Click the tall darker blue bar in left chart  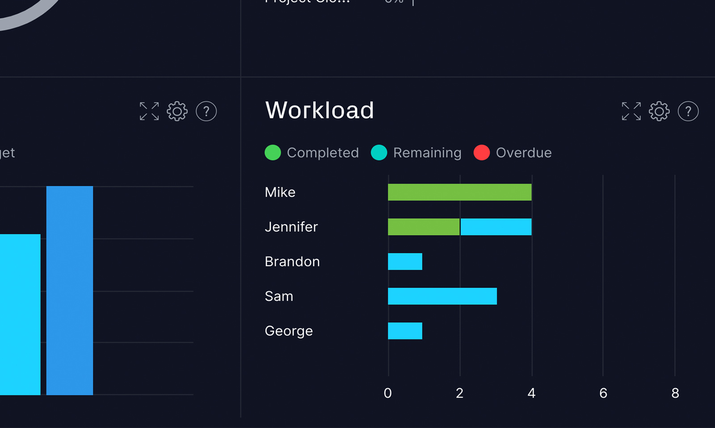[x=70, y=291]
